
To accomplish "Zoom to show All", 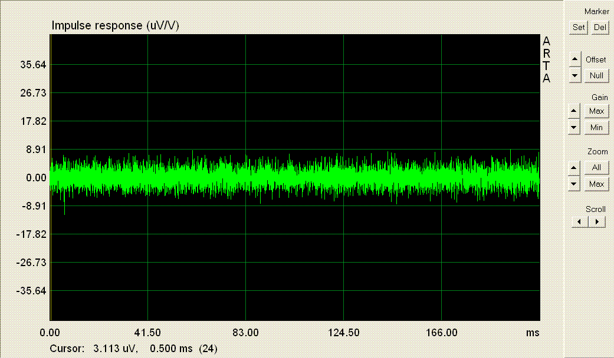I will 596,168.
